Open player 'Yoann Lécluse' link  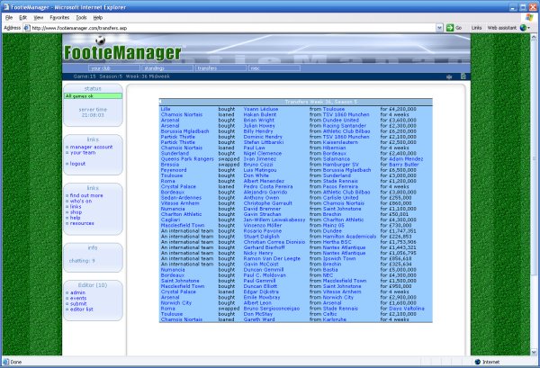point(261,109)
